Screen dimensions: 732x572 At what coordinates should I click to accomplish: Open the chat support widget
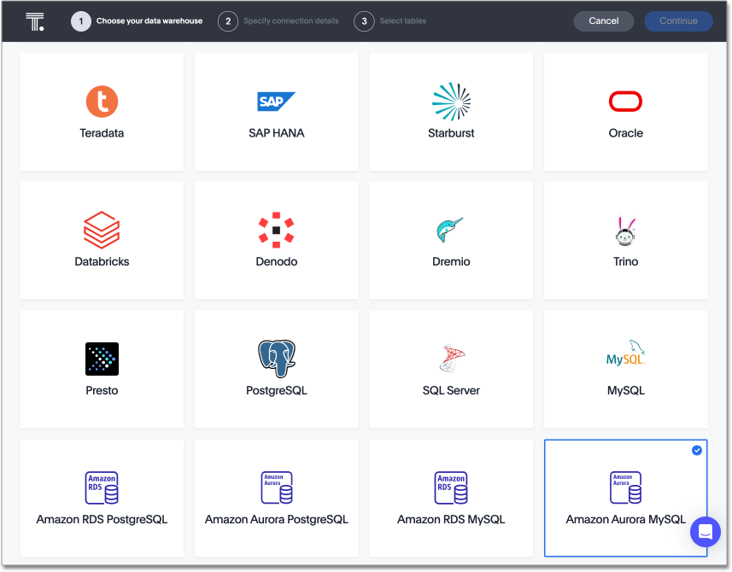706,532
